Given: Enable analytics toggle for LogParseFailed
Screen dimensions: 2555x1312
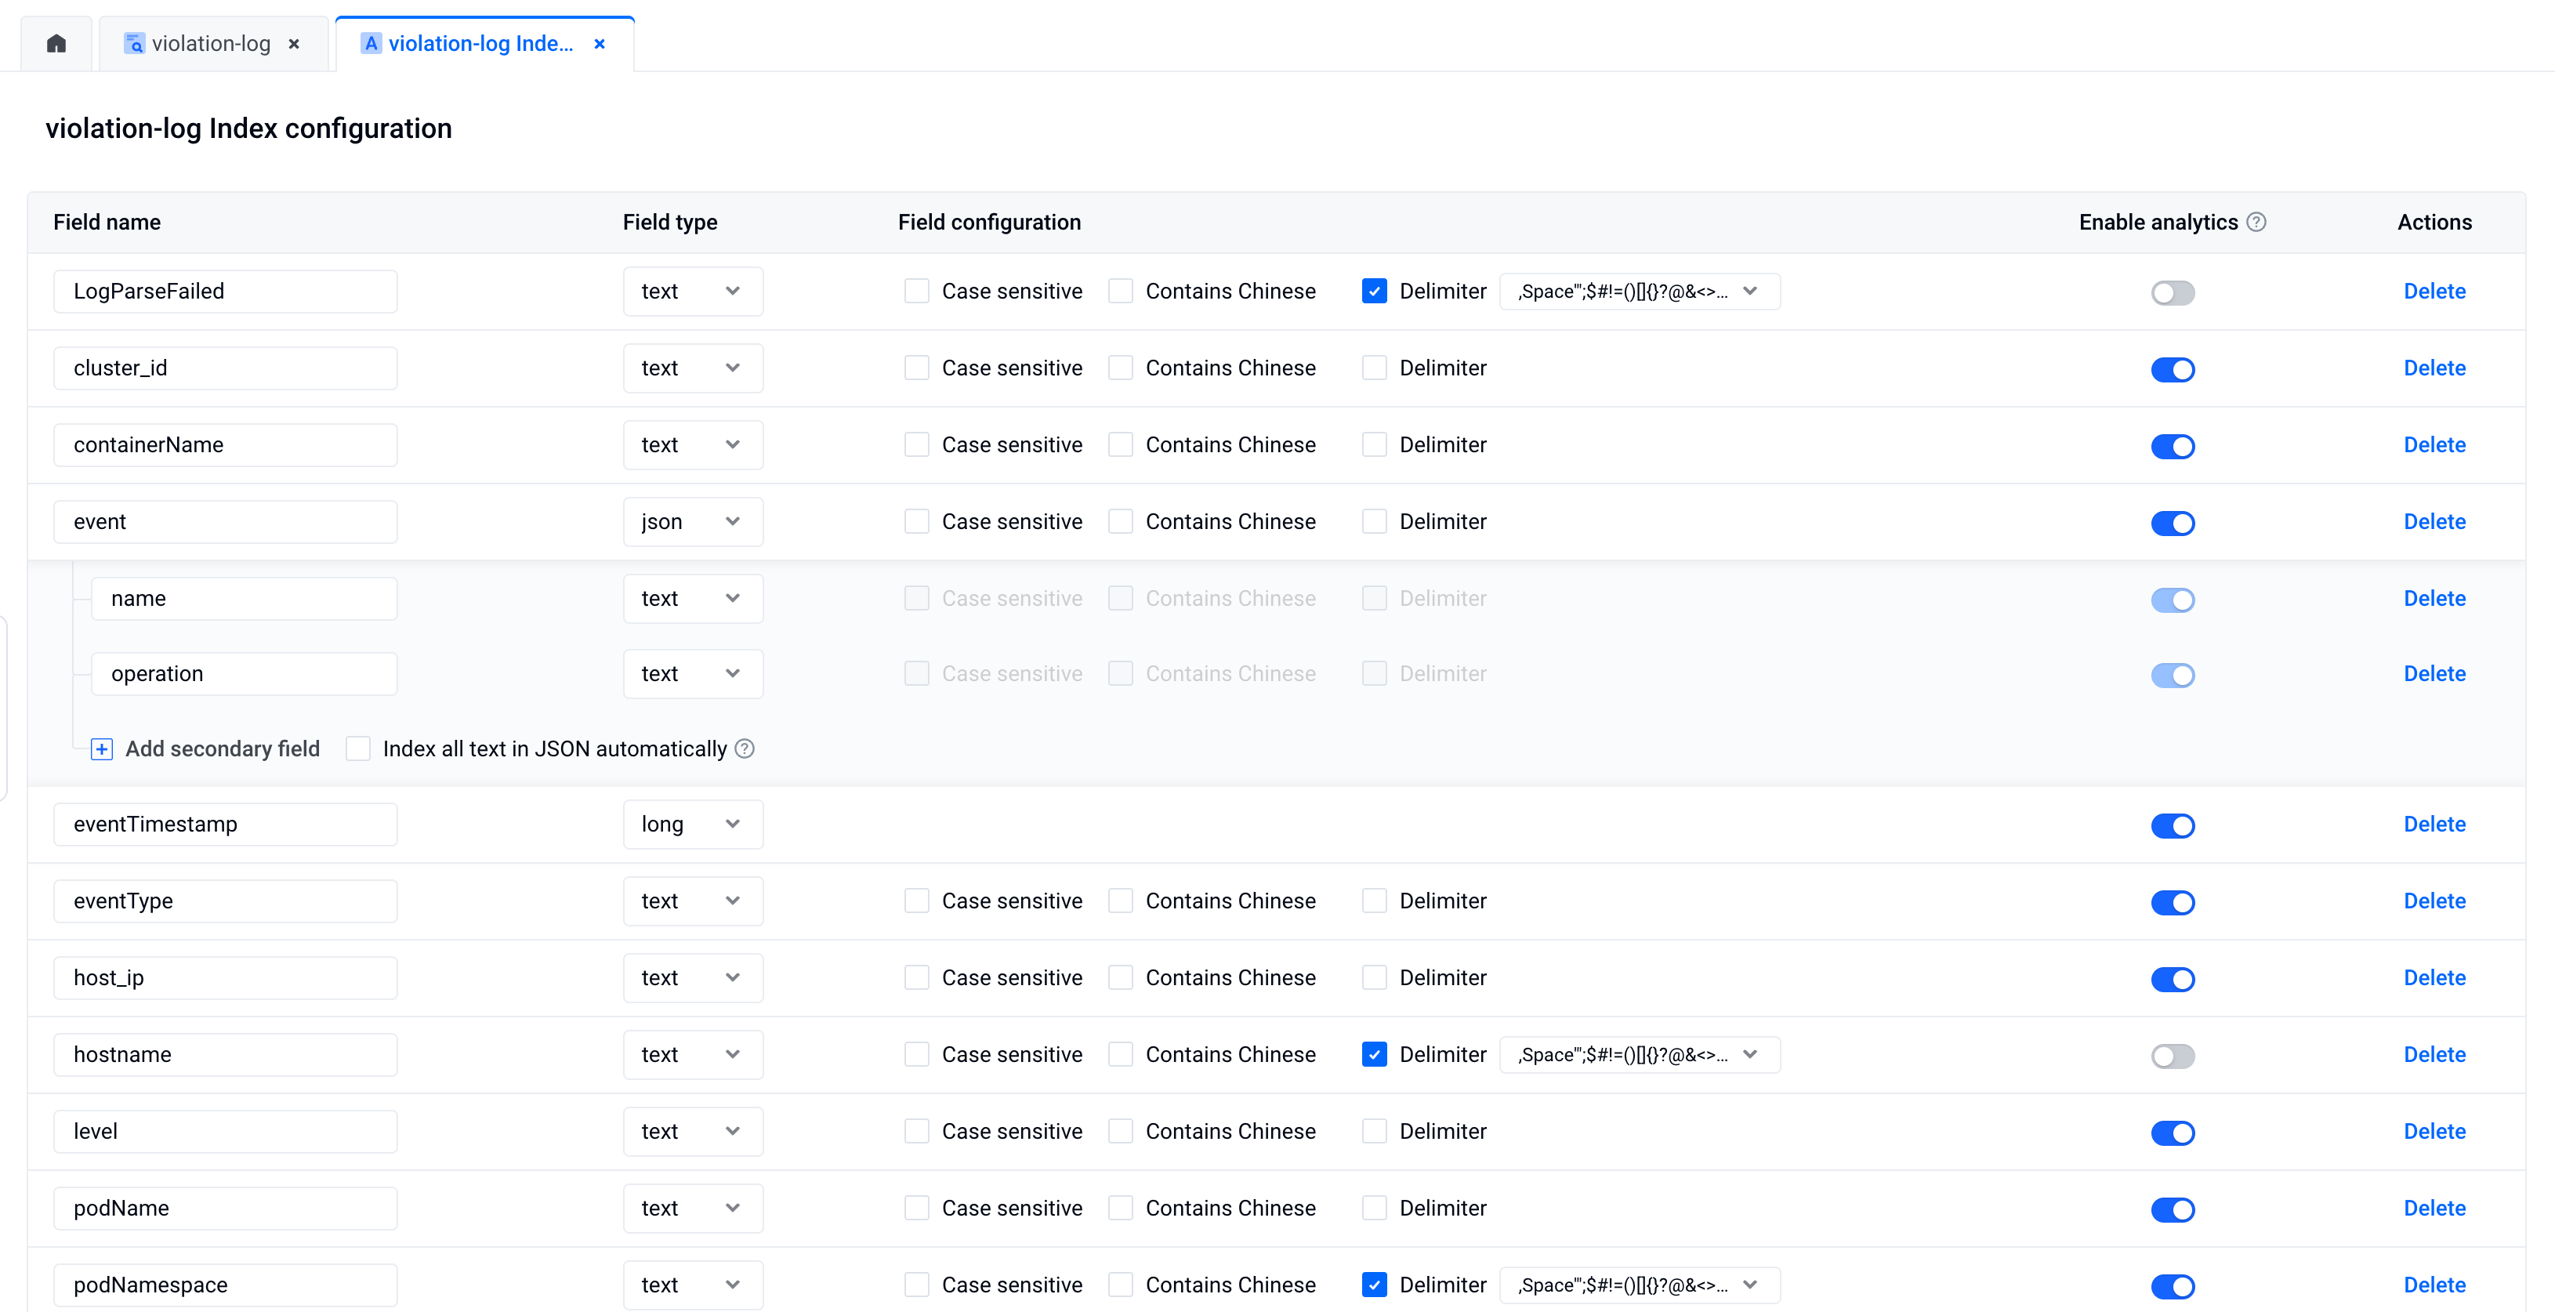Looking at the screenshot, I should [x=2173, y=292].
